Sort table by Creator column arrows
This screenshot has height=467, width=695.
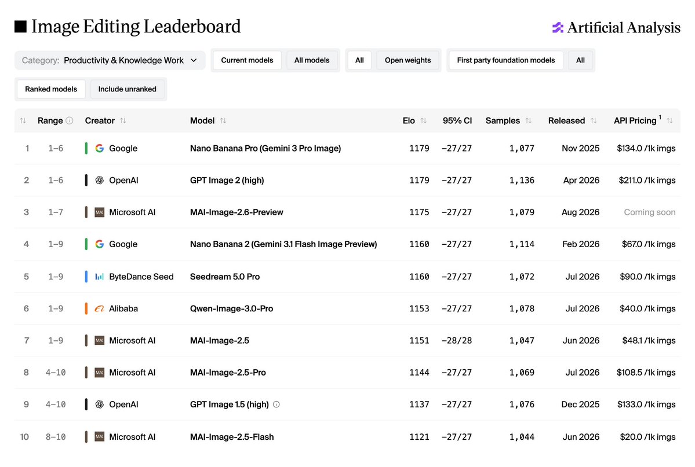123,120
